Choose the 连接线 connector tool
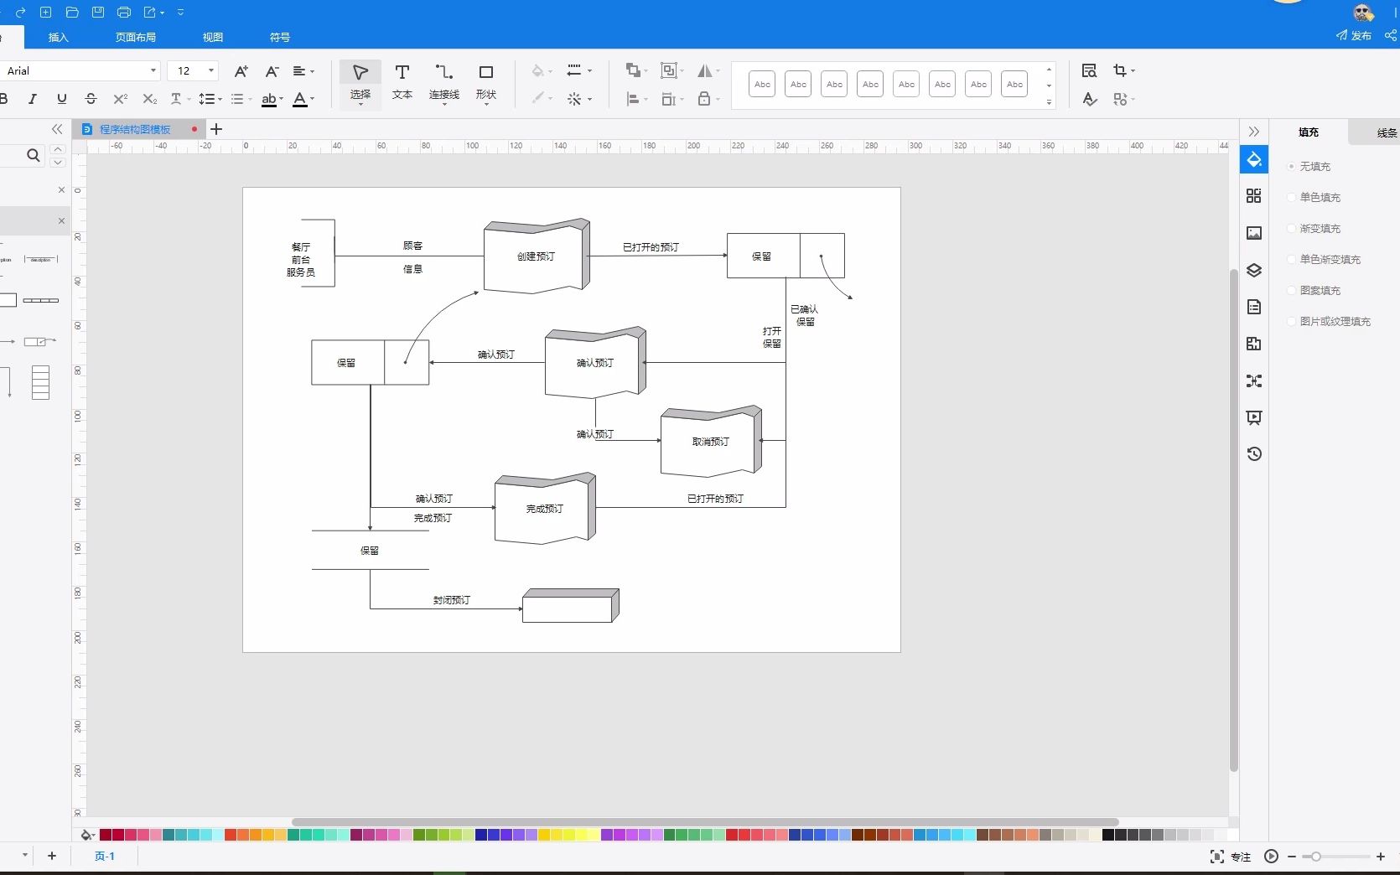1400x875 pixels. pos(444,83)
